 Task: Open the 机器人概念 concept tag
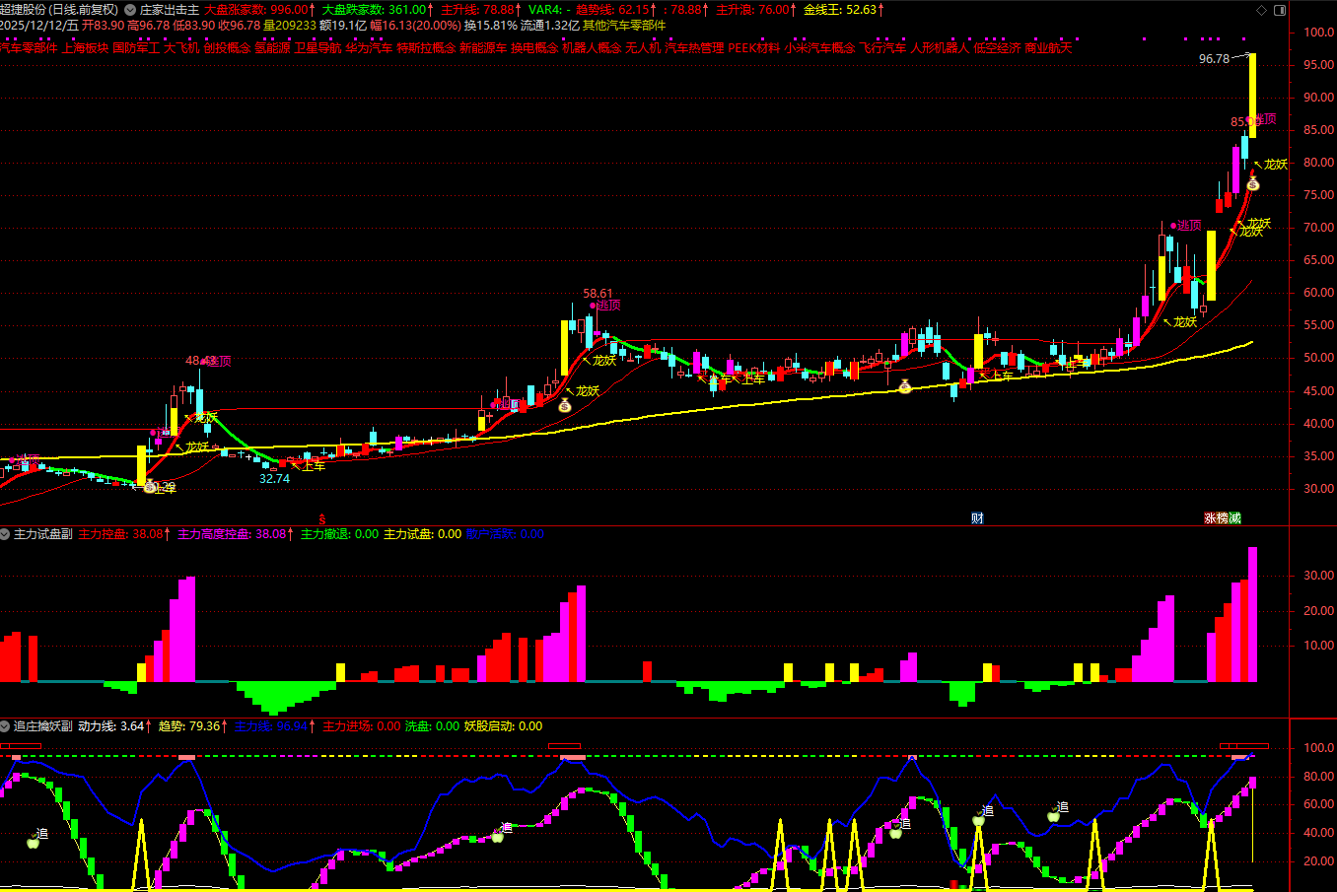tap(592, 47)
